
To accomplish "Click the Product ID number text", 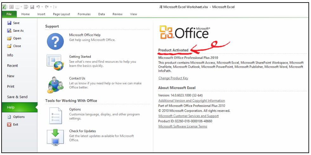I will click(x=185, y=121).
